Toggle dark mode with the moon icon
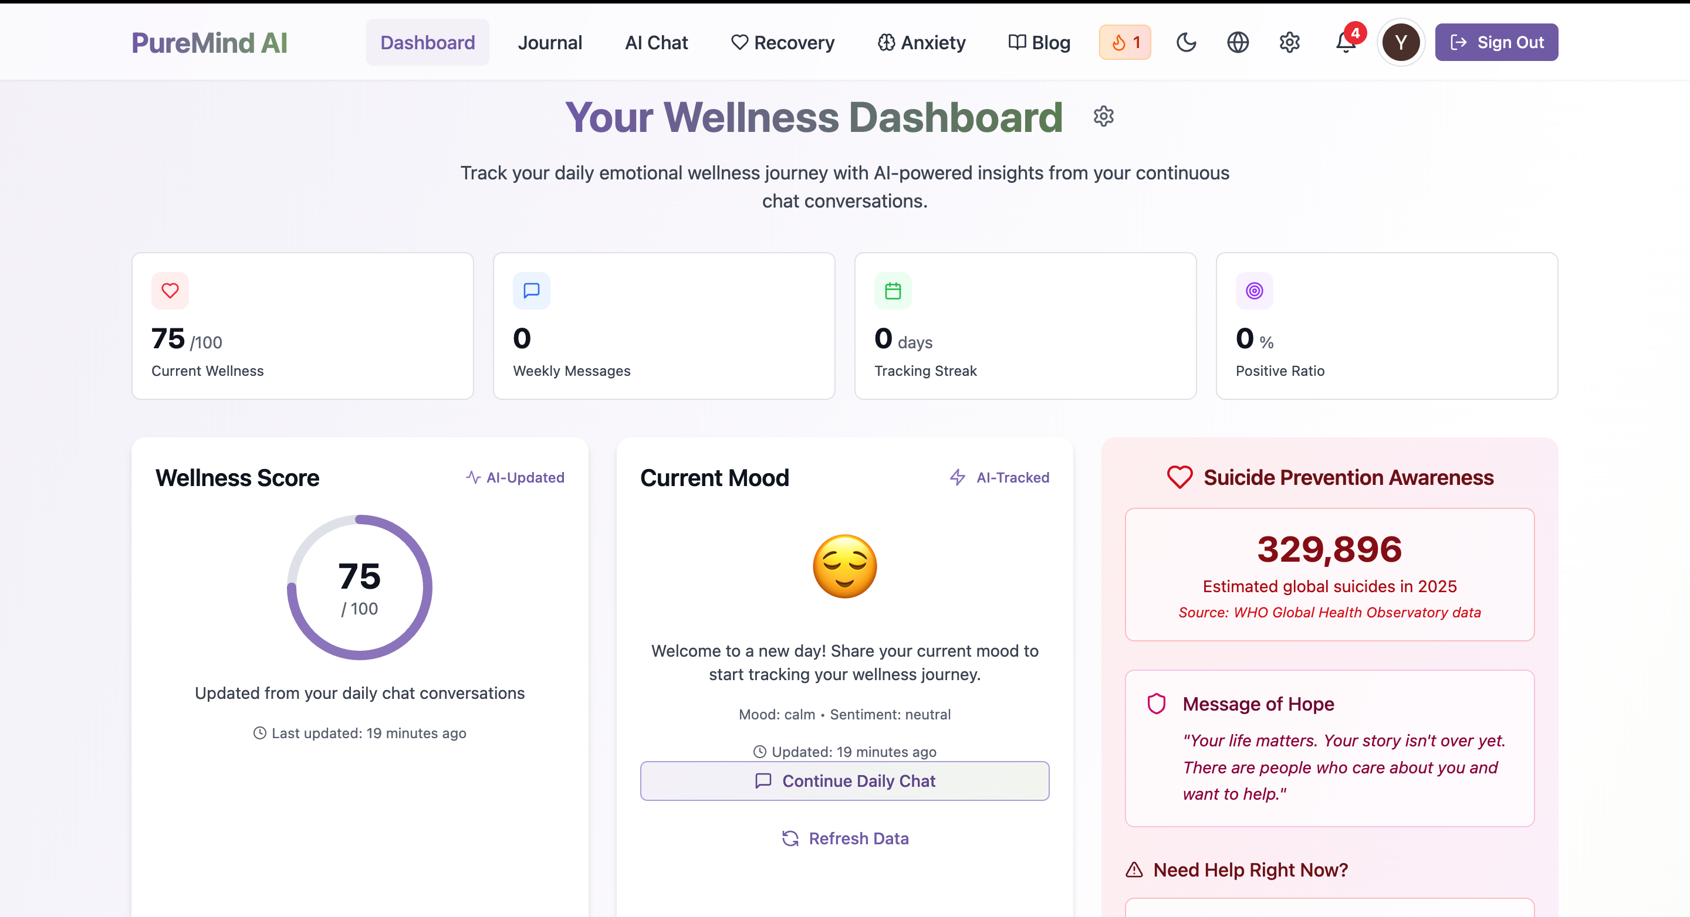Screen dimensions: 1690x917 coord(1186,43)
